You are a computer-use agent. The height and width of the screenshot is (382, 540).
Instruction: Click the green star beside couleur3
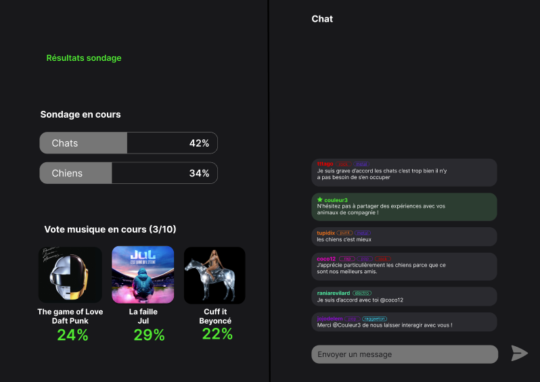tap(320, 199)
